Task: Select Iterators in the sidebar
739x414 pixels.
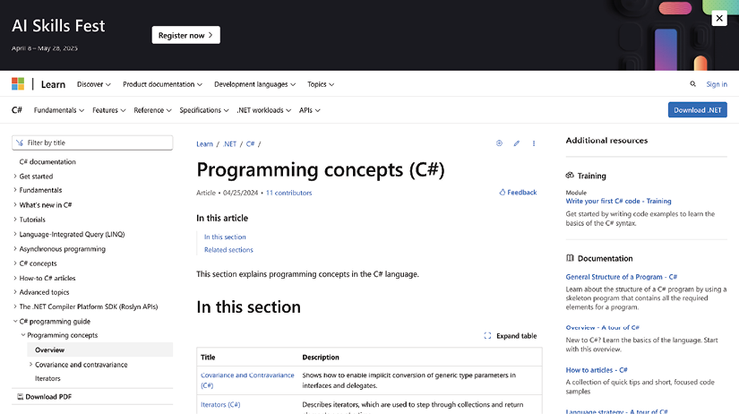Action: point(47,378)
